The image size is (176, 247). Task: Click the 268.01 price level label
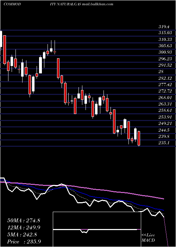pos(165,97)
